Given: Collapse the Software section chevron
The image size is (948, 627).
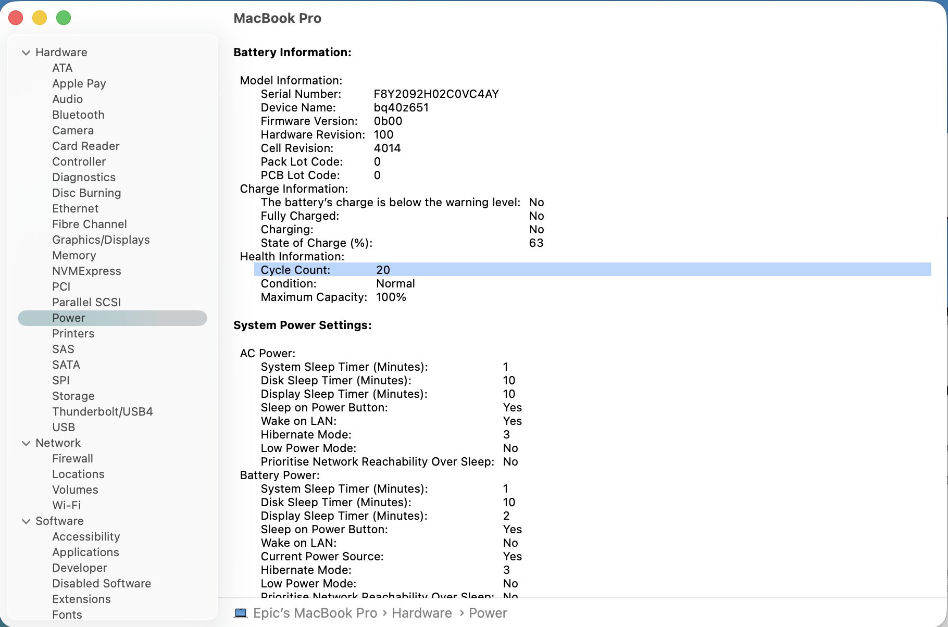Looking at the screenshot, I should 26,521.
